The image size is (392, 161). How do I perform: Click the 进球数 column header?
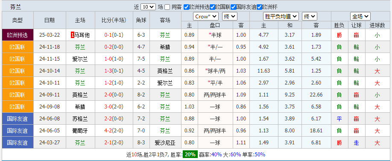(377, 25)
